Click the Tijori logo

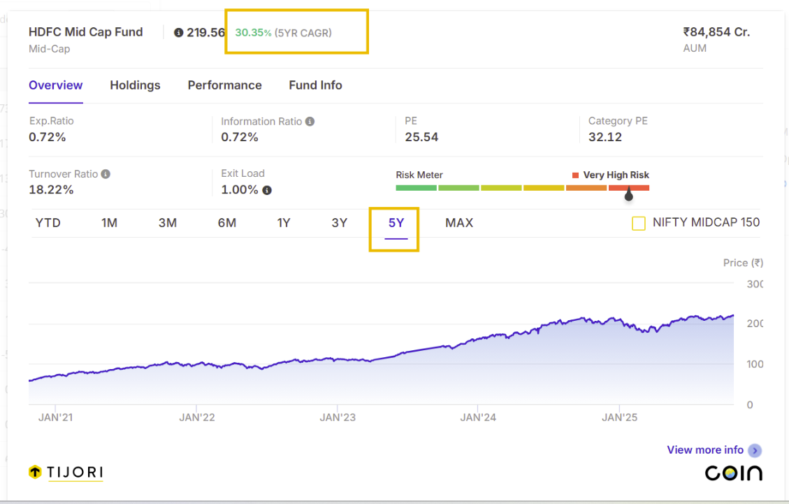pyautogui.click(x=66, y=473)
